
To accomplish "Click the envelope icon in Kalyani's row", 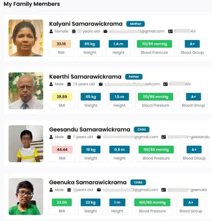I will tap(105, 31).
